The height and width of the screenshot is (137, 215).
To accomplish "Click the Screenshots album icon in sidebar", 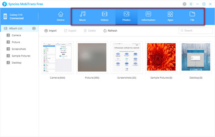I will pos(8,49).
